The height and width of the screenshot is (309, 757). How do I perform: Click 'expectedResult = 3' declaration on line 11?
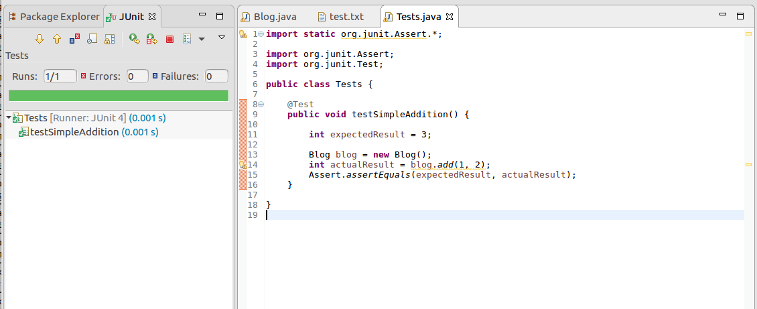coord(381,134)
